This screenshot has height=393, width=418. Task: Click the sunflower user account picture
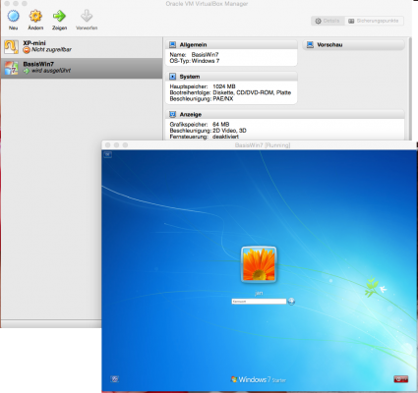[x=259, y=264]
